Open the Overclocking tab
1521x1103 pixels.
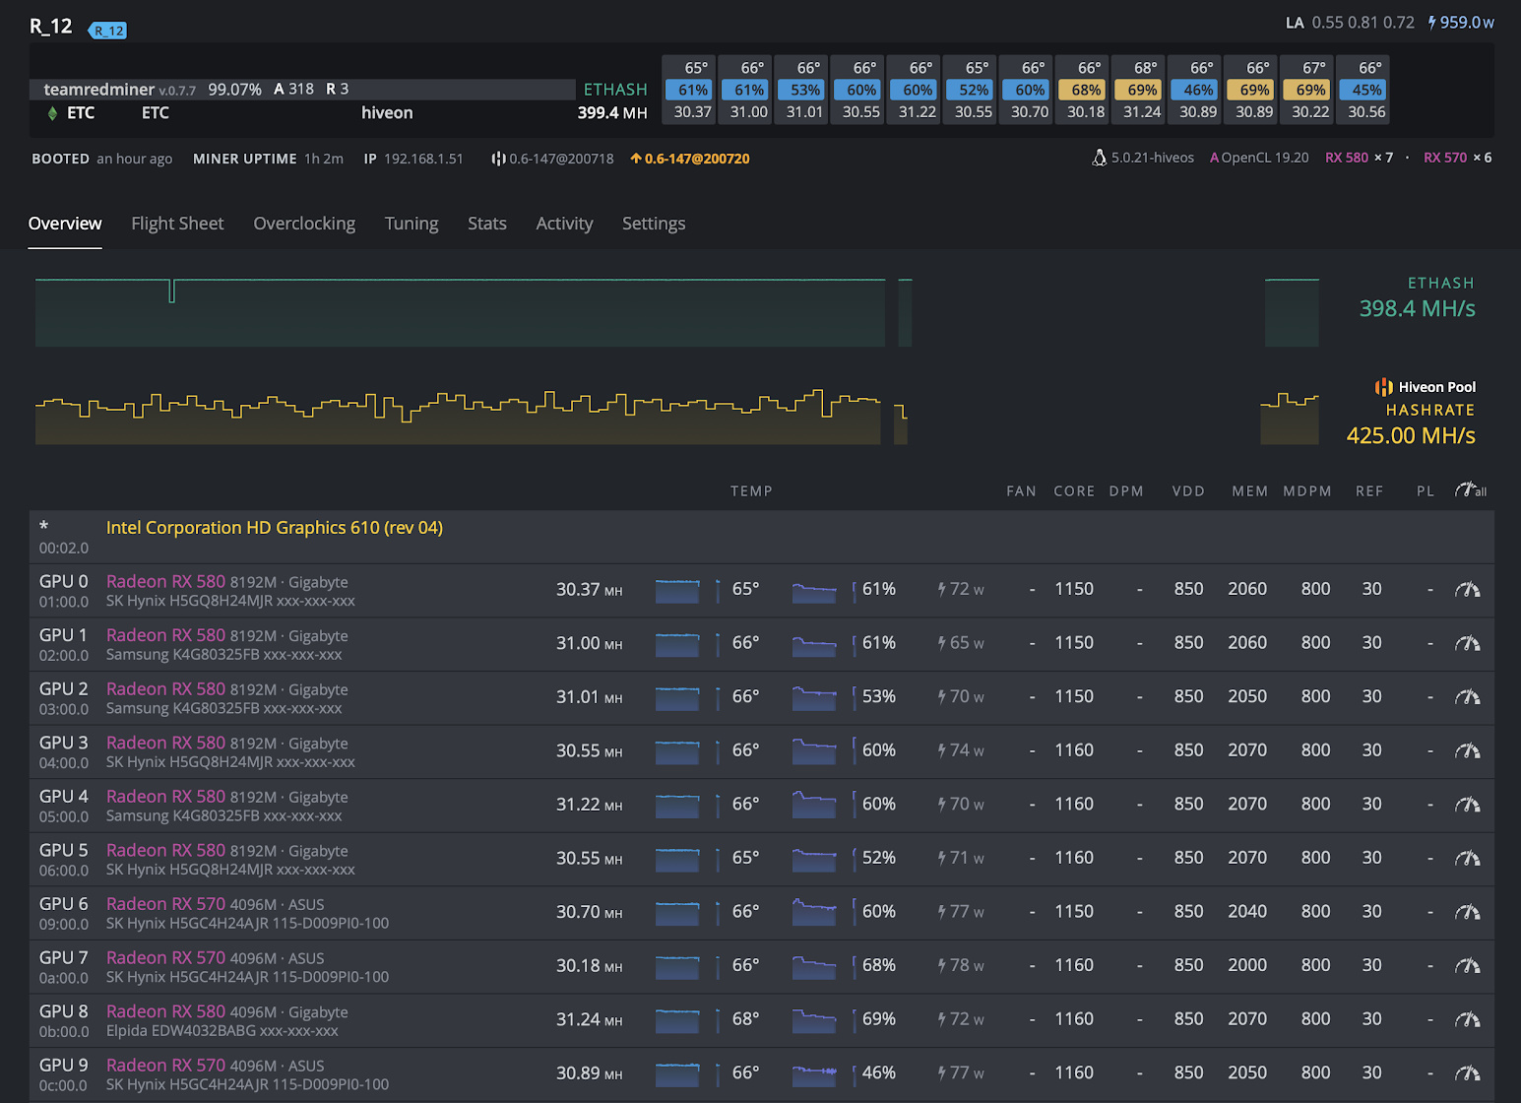(304, 224)
